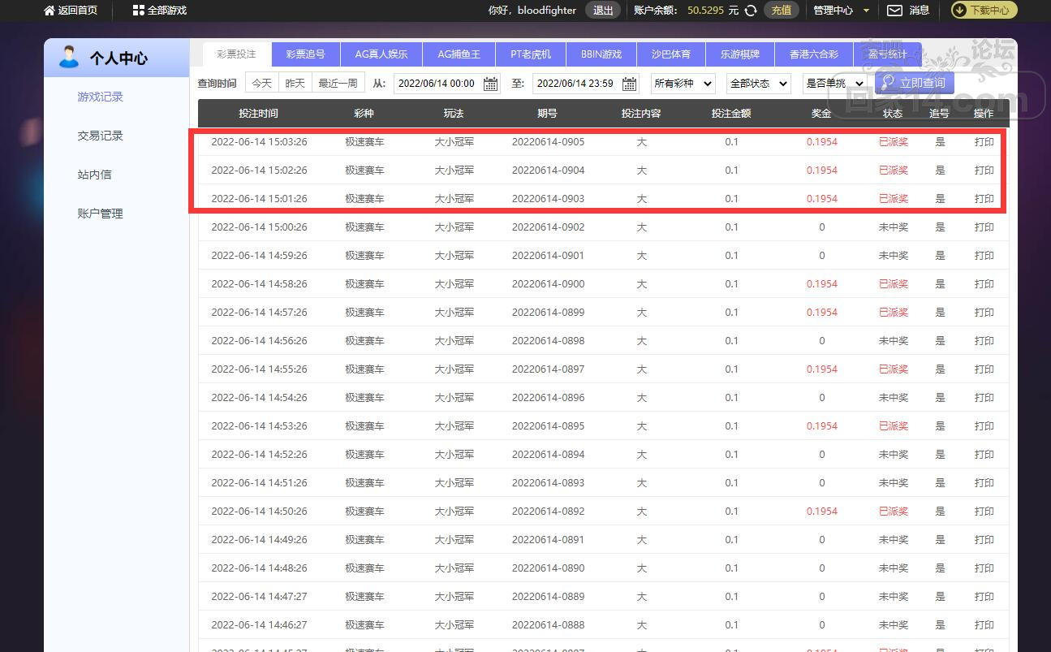The width and height of the screenshot is (1051, 652).
Task: Open the 香港六合彩 tab
Action: coord(814,54)
